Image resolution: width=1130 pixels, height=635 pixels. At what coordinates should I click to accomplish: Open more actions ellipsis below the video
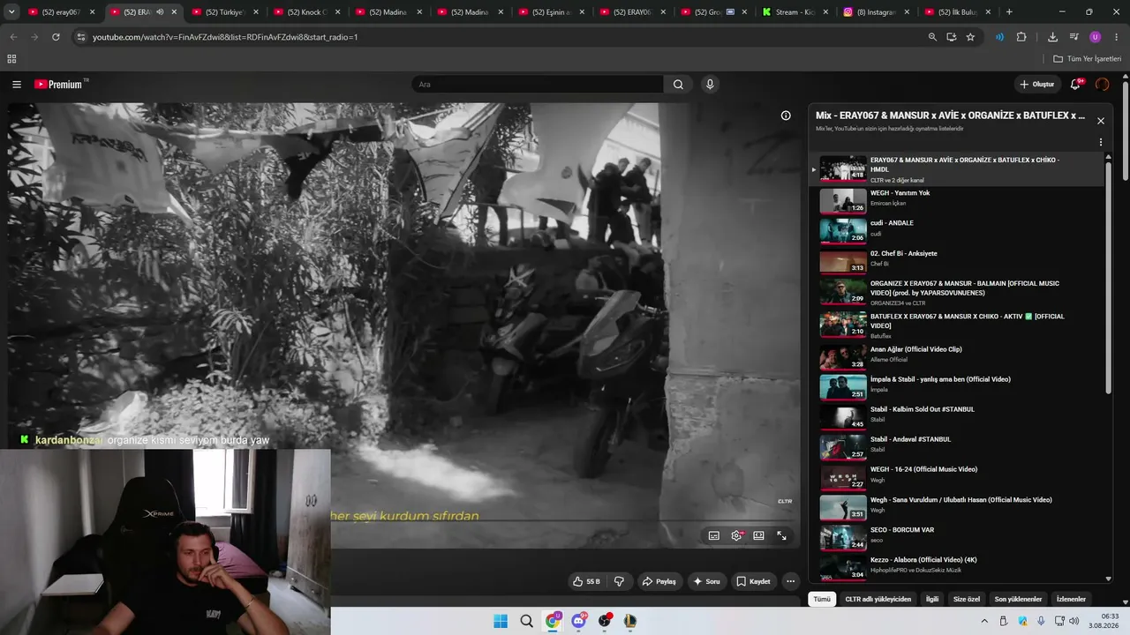(791, 581)
